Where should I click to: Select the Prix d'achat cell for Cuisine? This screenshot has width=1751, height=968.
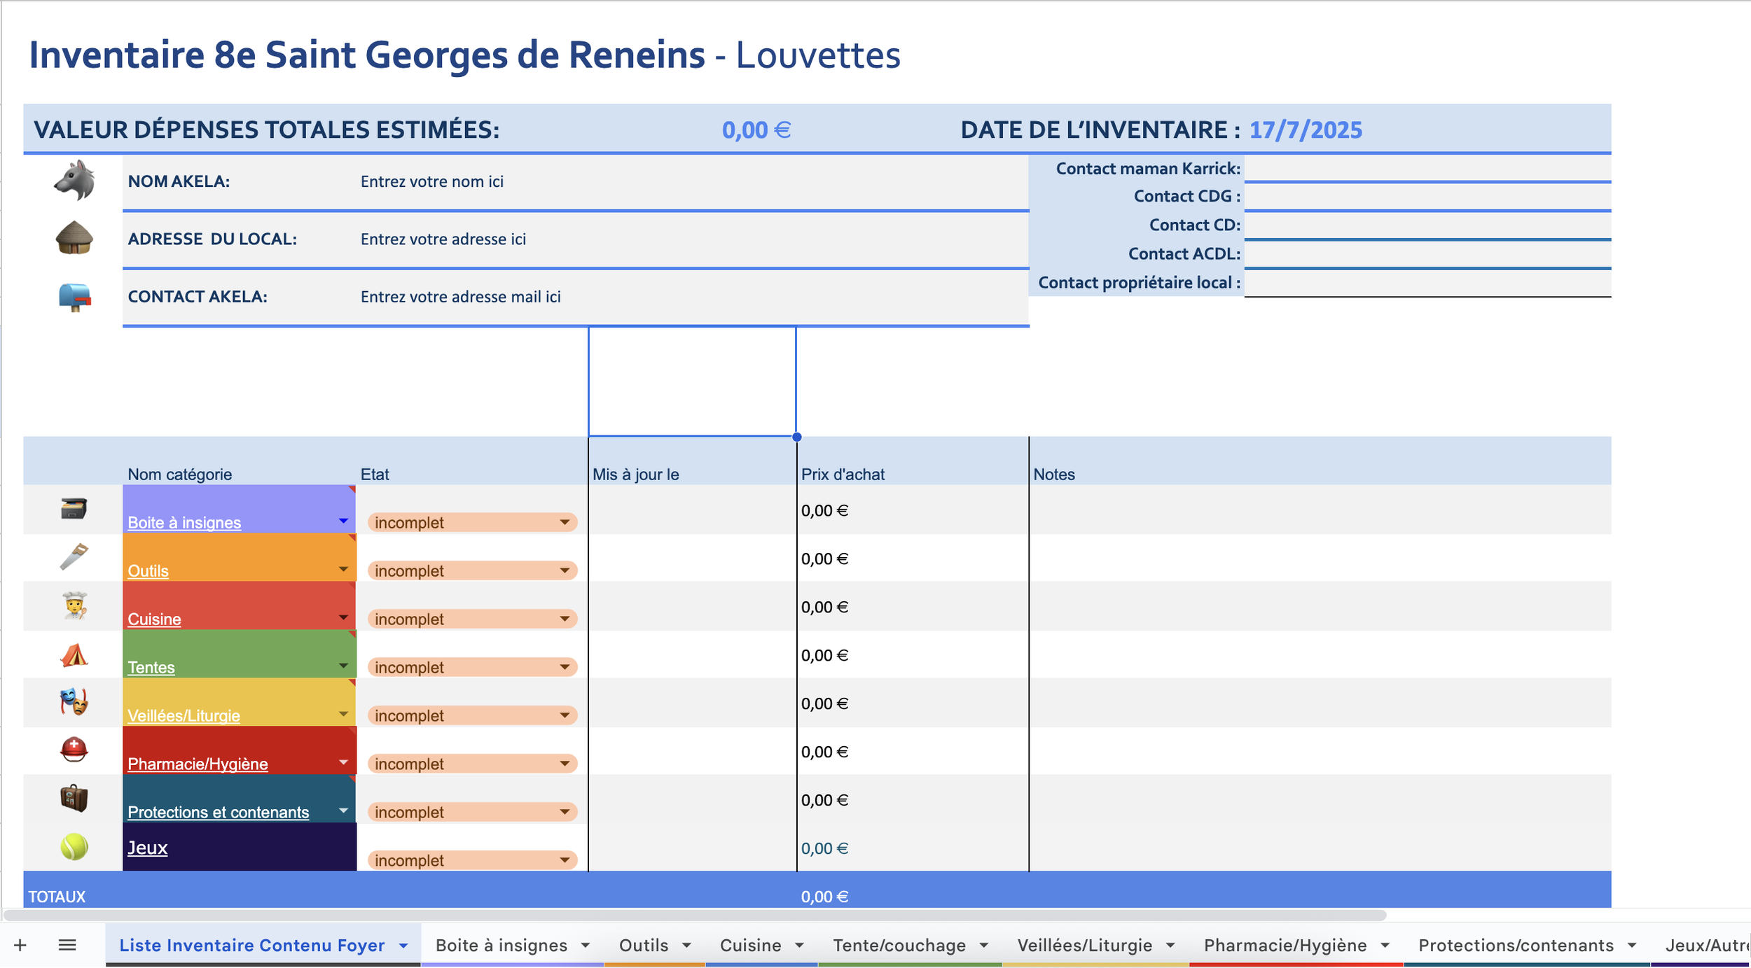913,606
